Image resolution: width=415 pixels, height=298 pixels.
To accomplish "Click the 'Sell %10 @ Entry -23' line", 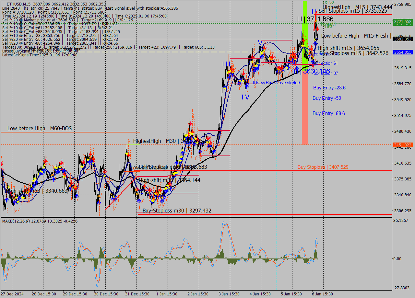I will (60, 35).
